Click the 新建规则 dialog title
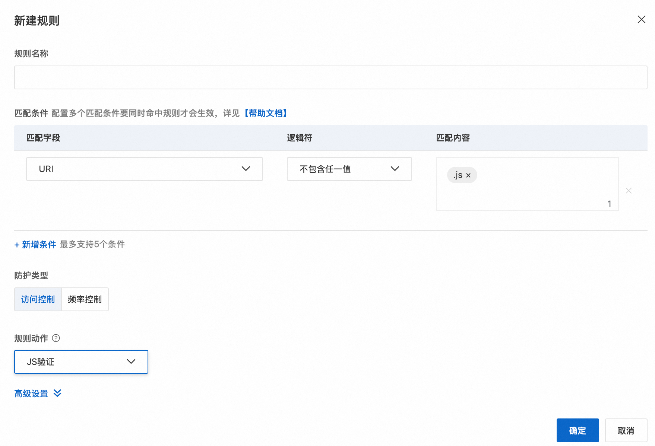 (37, 20)
